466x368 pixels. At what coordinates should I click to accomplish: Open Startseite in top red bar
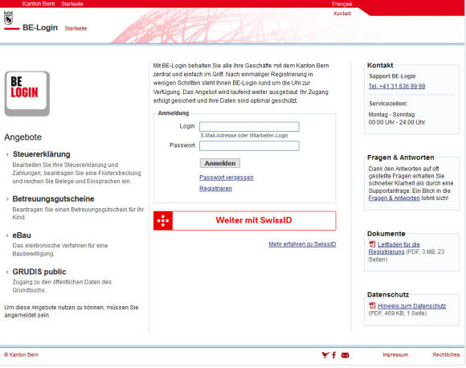72,4
